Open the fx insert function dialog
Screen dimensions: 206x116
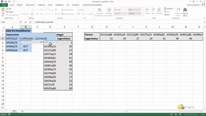click(30, 22)
